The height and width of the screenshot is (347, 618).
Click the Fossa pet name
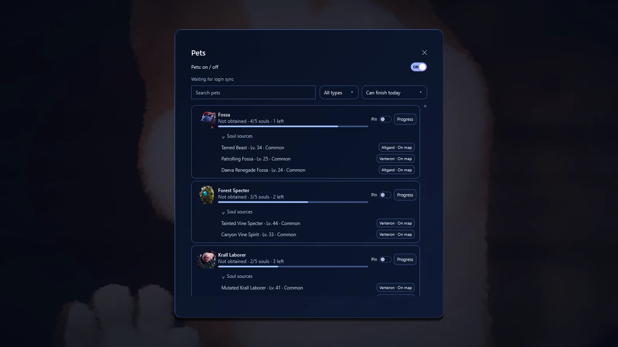pos(224,115)
